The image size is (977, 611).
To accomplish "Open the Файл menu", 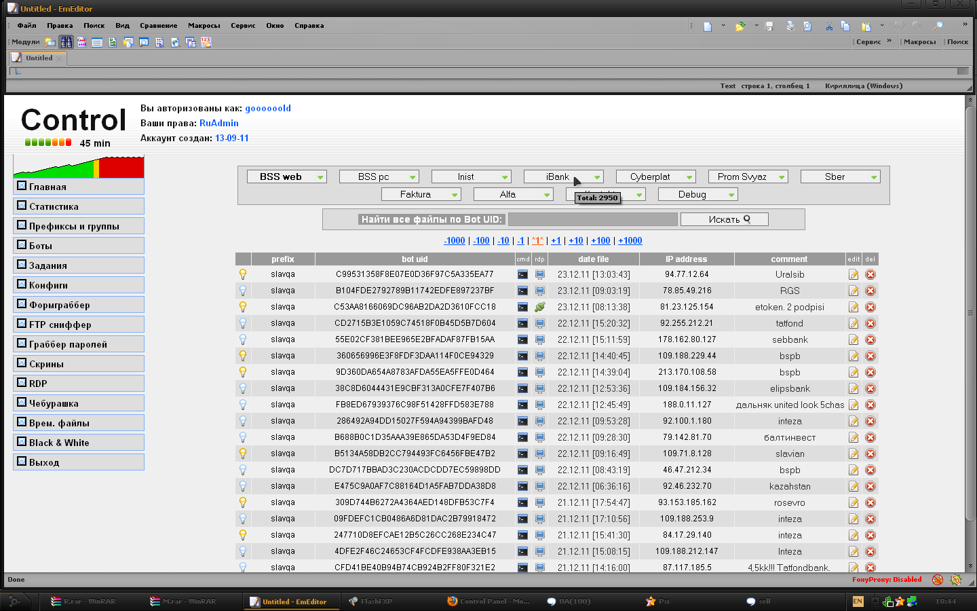I will 27,26.
